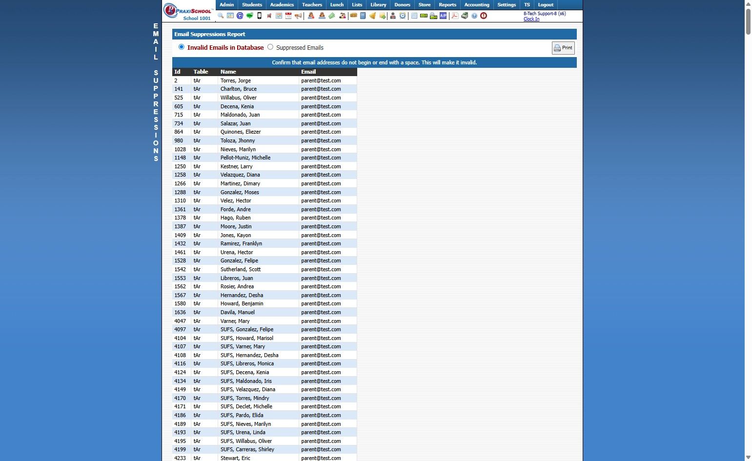Open the Academics menu
752x461 pixels.
point(282,5)
